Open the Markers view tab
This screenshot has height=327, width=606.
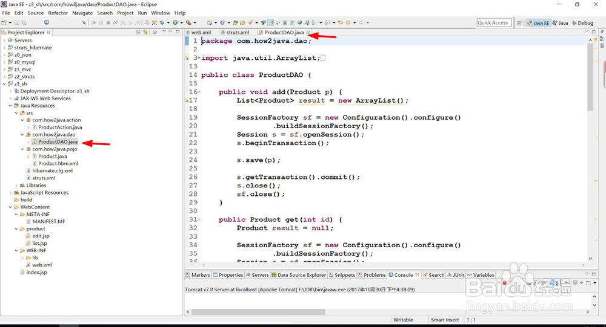tap(198, 275)
